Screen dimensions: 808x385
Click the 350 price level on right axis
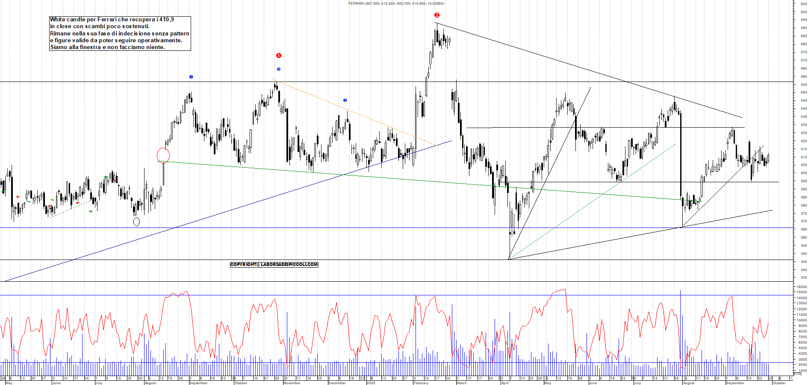click(803, 254)
